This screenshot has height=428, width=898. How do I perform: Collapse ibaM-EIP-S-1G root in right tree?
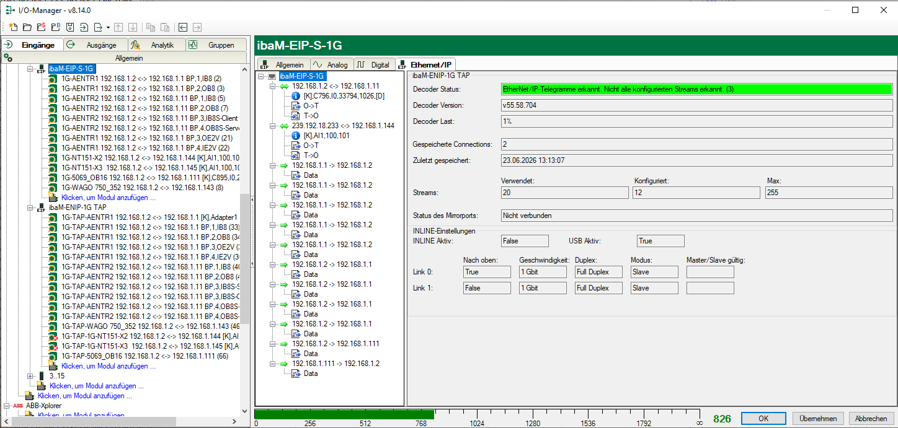point(261,76)
